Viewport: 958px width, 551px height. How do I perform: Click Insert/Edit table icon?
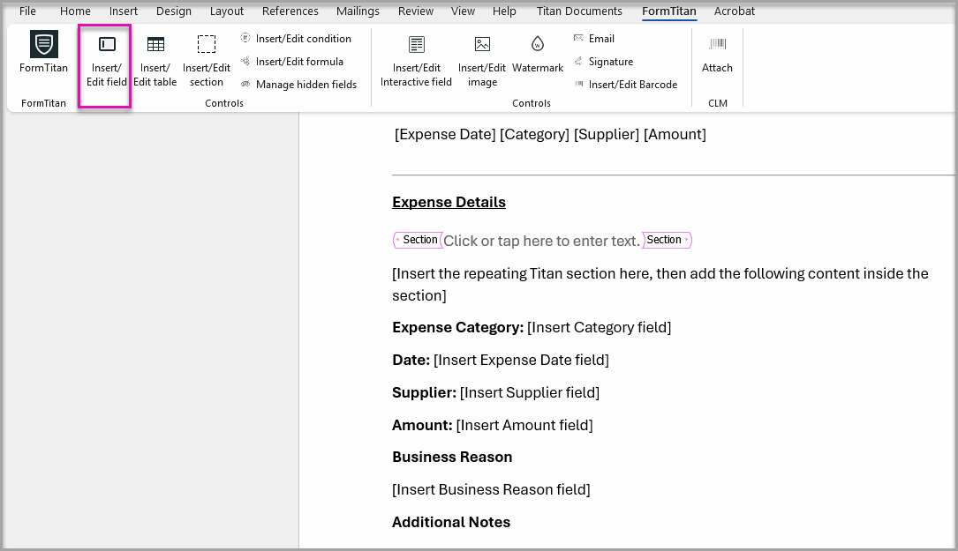coord(155,45)
